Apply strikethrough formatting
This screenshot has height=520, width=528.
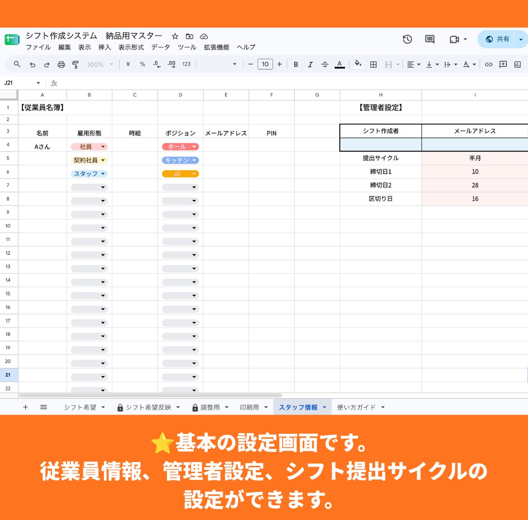pos(325,64)
